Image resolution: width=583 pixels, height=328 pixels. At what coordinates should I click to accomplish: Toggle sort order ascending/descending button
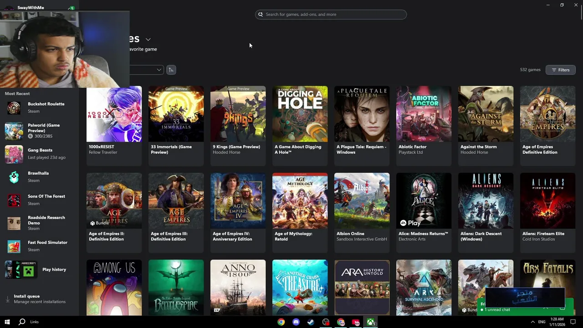tap(171, 70)
